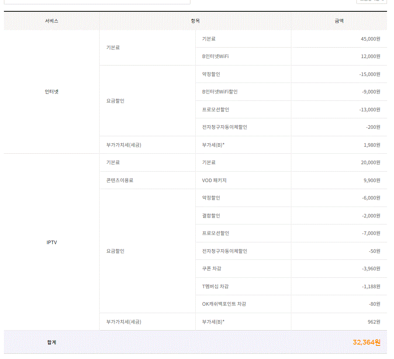This screenshot has width=394, height=359.
Task: Click the B인터넷WiFi item row
Action: [x=215, y=56]
